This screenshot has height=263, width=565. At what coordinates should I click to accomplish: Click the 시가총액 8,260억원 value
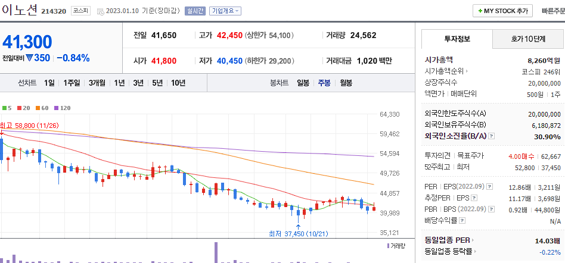[x=544, y=60]
